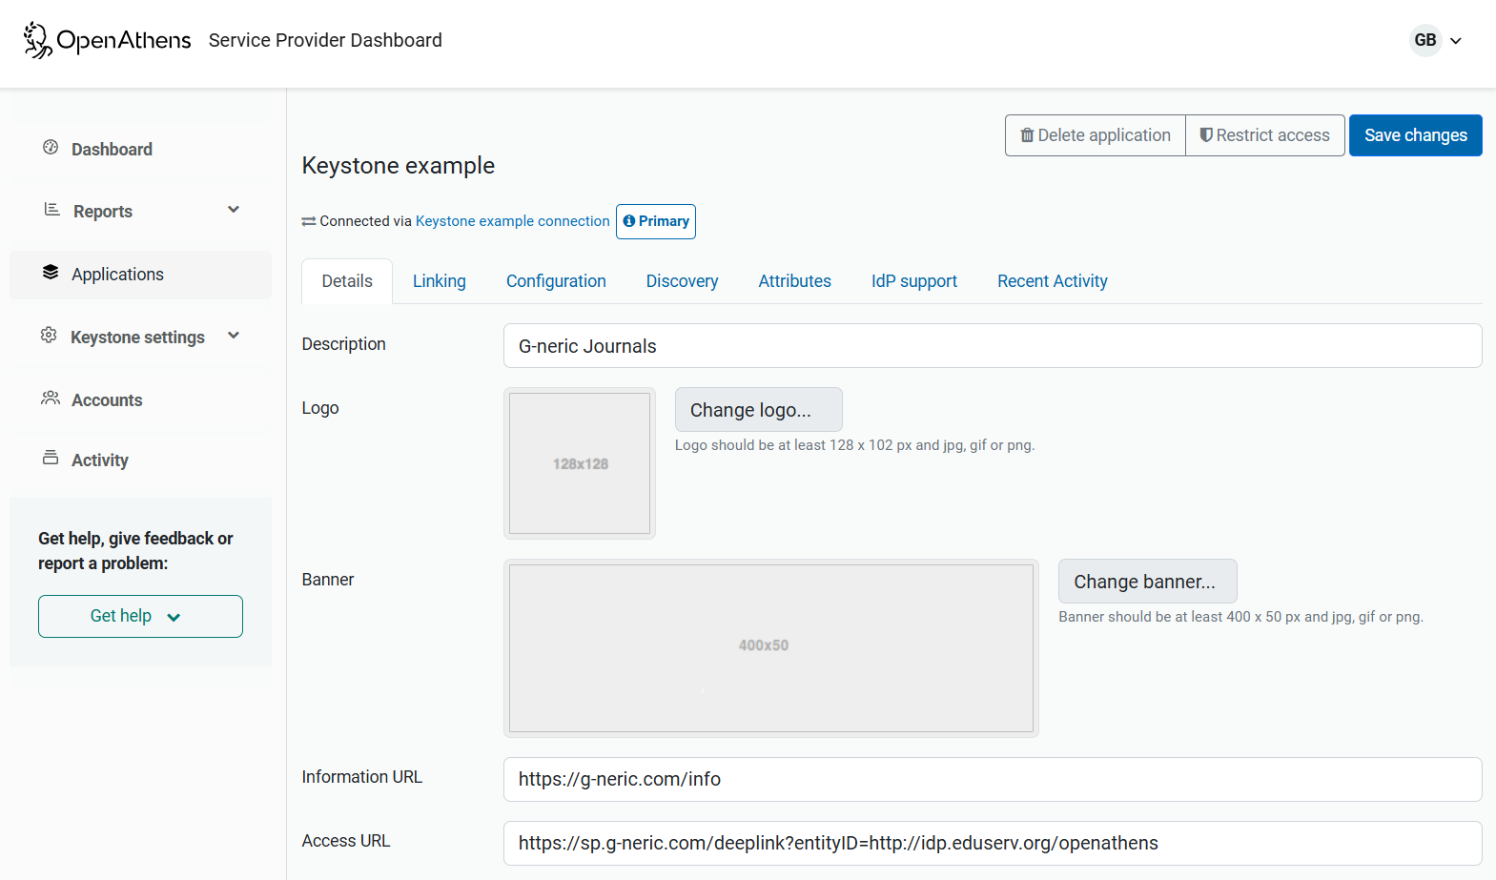The width and height of the screenshot is (1496, 880).
Task: Click the Service Provider Dashboard title
Action: click(325, 40)
